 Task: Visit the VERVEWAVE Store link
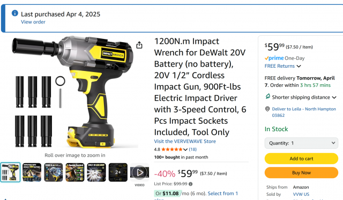coord(185,141)
